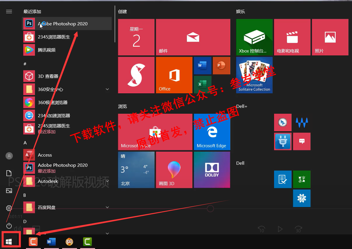This screenshot has height=249, width=352.
Task: Launch the Microsoft Edge tile
Action: [212, 132]
